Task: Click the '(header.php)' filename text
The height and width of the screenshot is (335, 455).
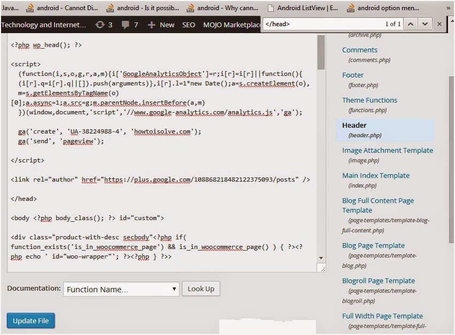Action: (x=365, y=136)
